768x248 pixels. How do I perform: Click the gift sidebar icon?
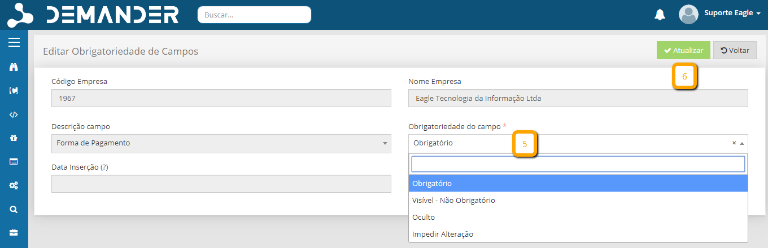pos(14,138)
